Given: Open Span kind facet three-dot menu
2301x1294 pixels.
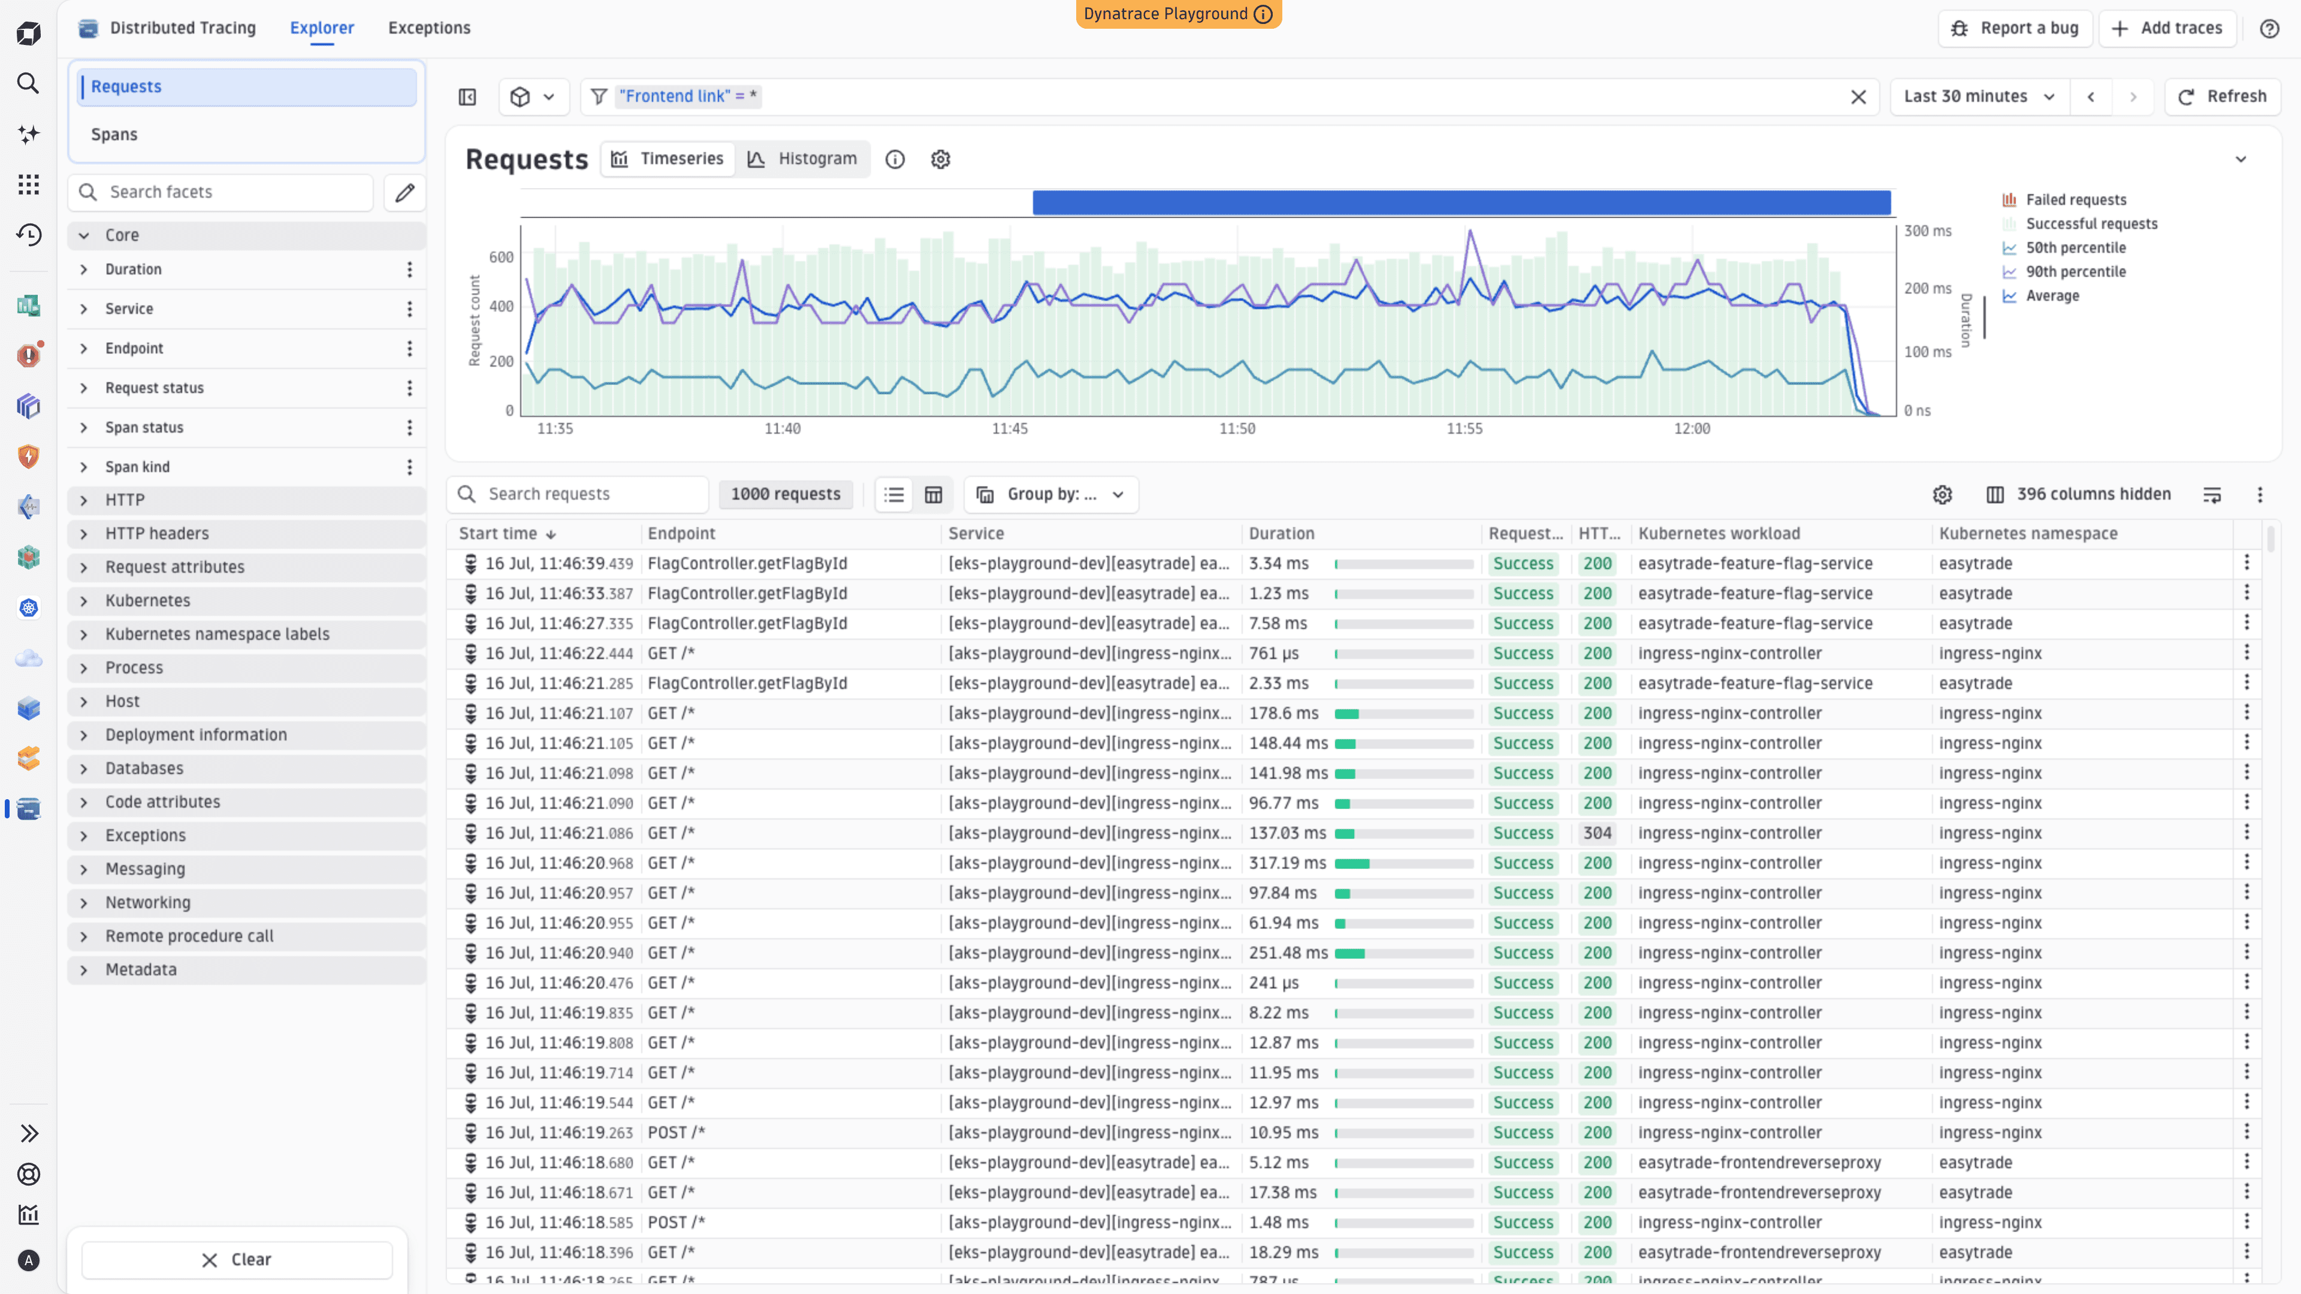Looking at the screenshot, I should coord(409,467).
